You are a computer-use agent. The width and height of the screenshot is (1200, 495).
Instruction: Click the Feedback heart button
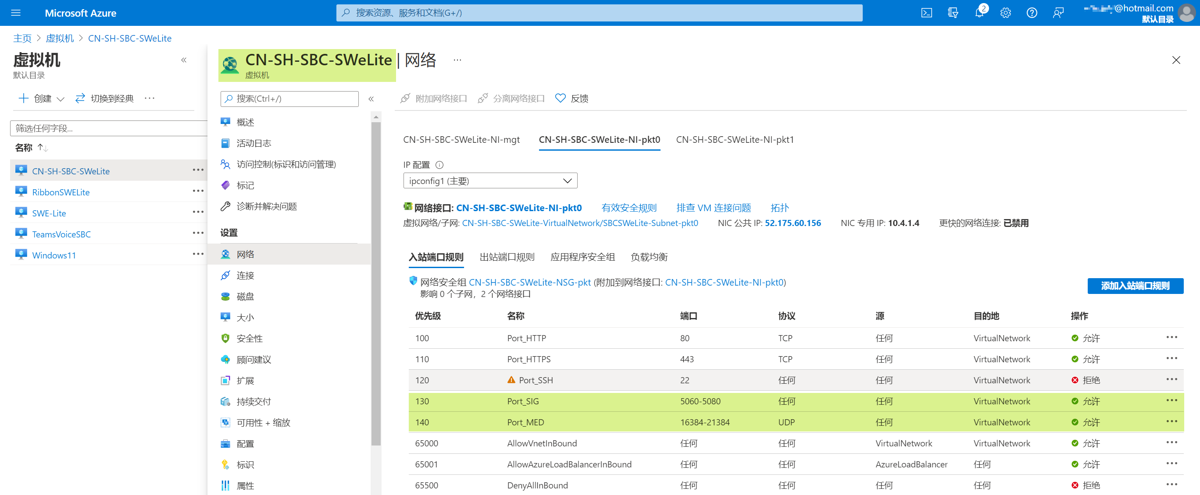point(572,98)
